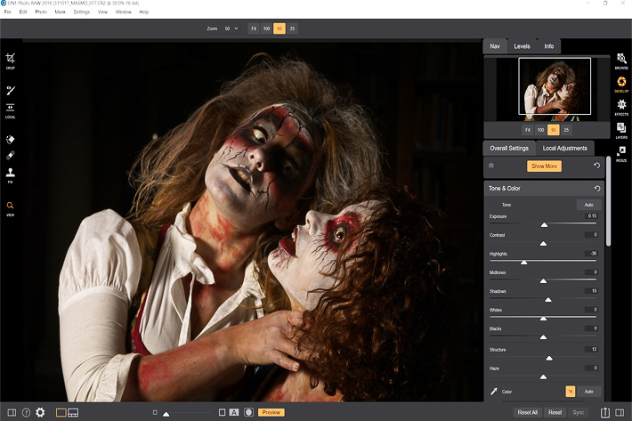
Task: Reset the Tone & Color pane
Action: point(597,189)
